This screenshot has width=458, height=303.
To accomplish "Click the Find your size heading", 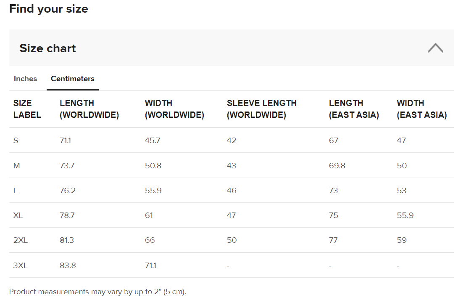I will pyautogui.click(x=49, y=9).
